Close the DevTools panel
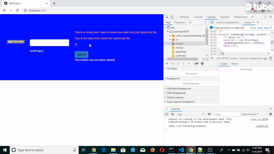274x154 pixels. (x=271, y=17)
